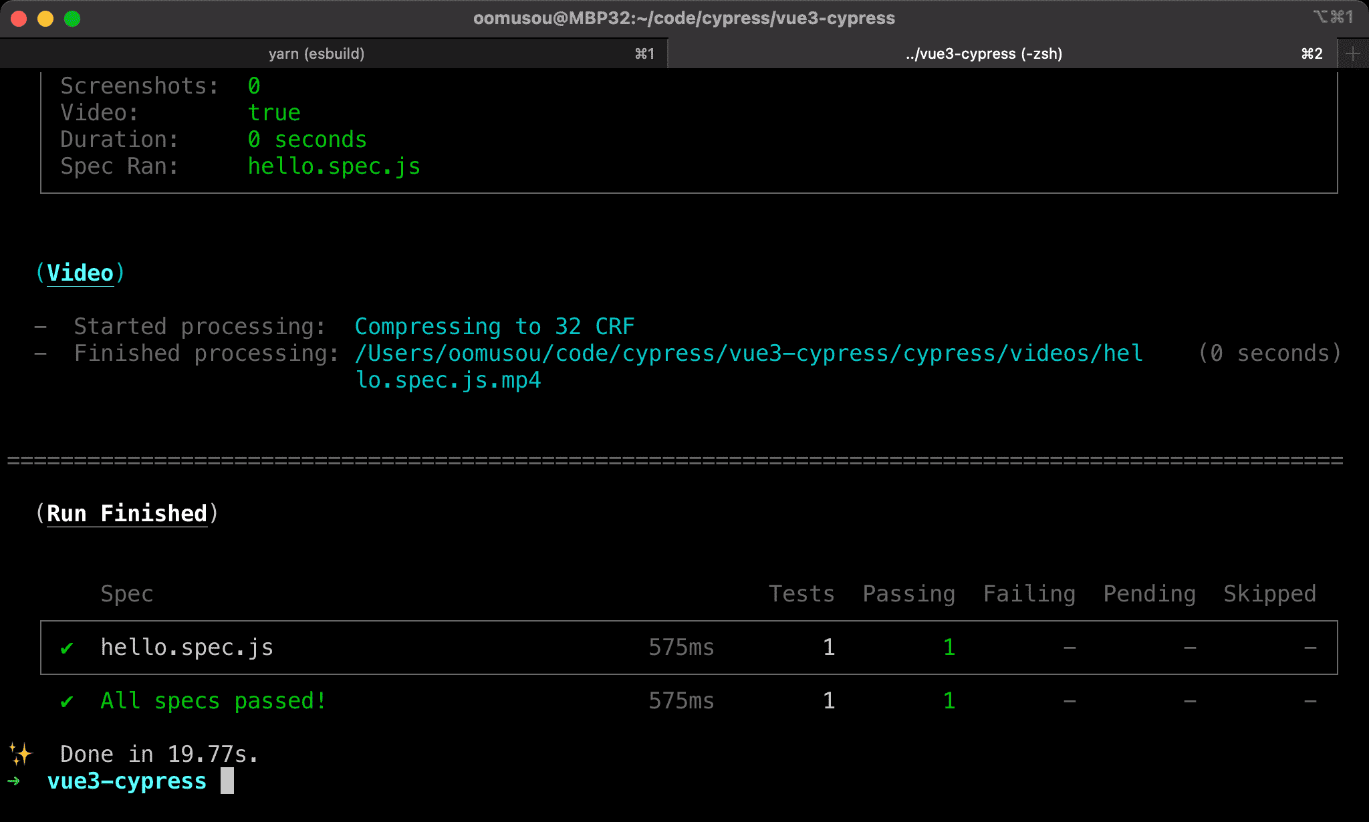
Task: Click the green checkmark beside hello.spec.js
Action: [67, 648]
